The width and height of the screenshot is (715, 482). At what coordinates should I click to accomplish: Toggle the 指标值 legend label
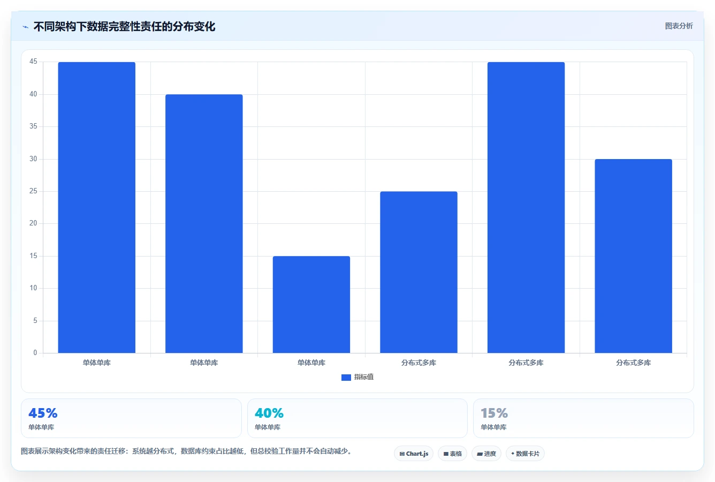point(364,377)
